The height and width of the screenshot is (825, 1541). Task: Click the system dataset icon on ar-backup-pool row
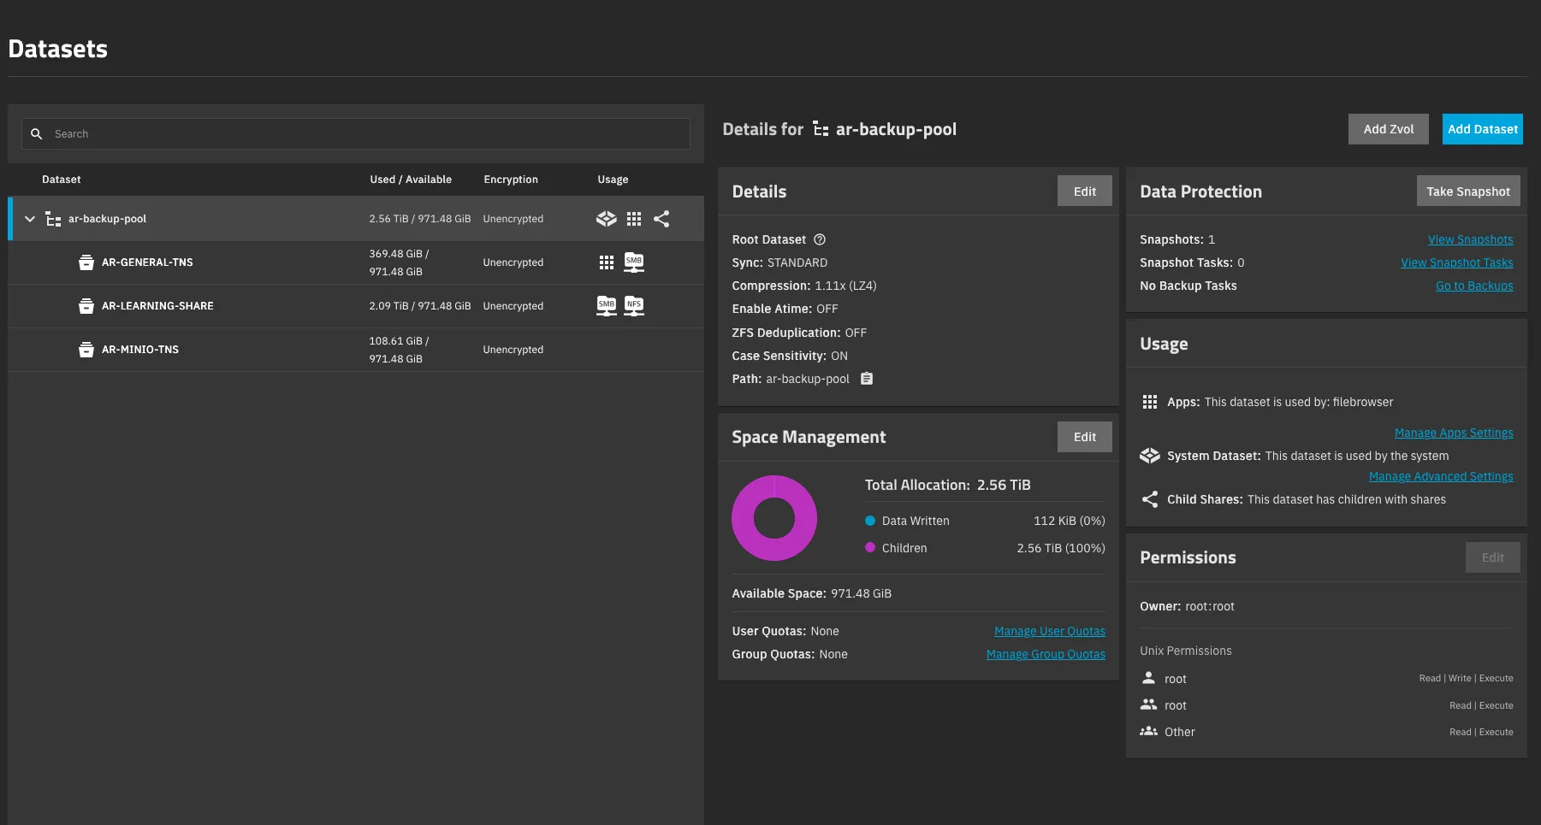(x=606, y=219)
